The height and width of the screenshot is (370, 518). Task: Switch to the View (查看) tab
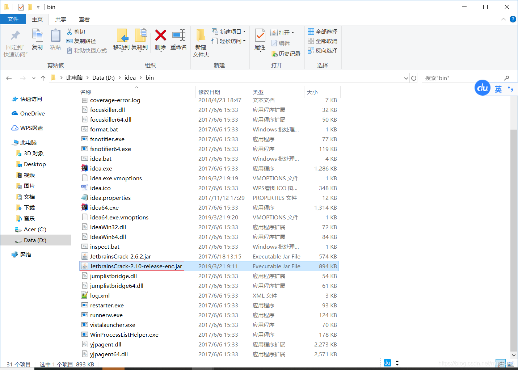click(x=84, y=20)
